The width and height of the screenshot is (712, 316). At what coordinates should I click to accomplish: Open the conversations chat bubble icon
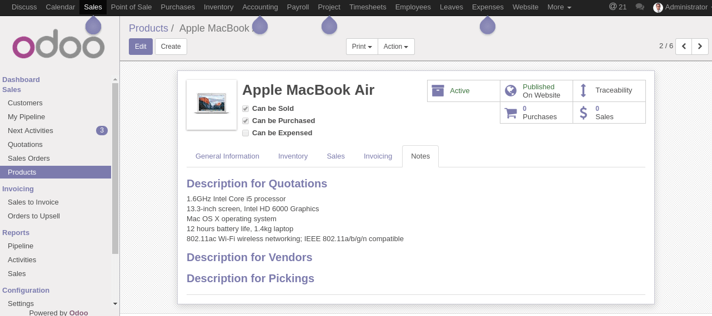[640, 7]
